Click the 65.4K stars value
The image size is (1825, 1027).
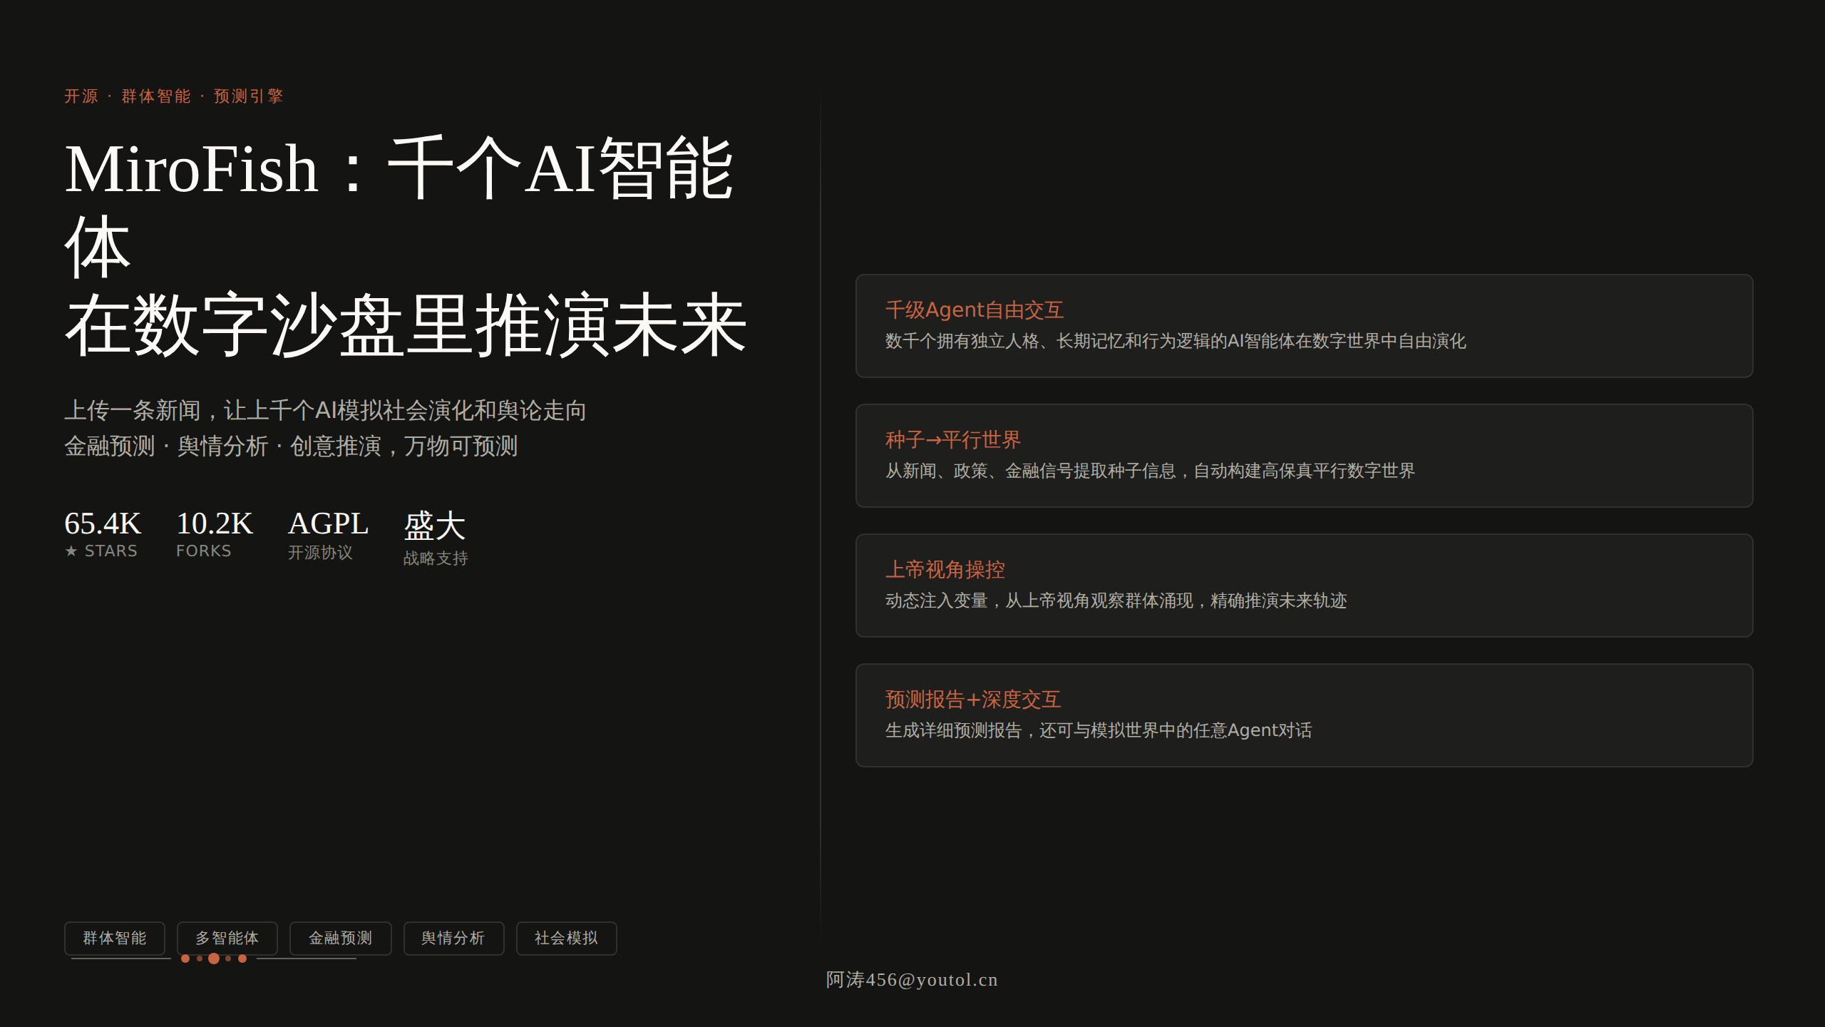[103, 523]
